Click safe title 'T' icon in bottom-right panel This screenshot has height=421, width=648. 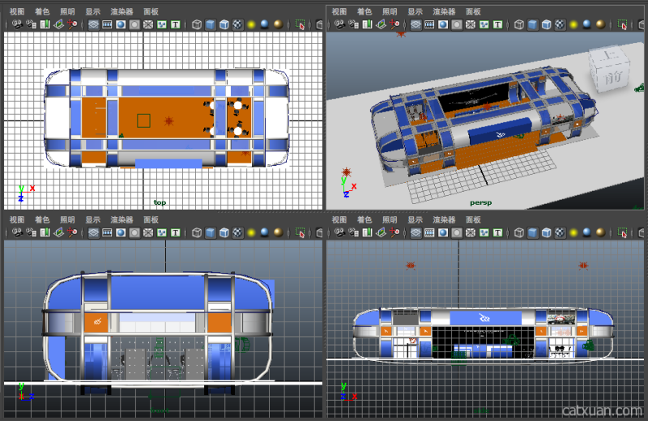coord(497,232)
